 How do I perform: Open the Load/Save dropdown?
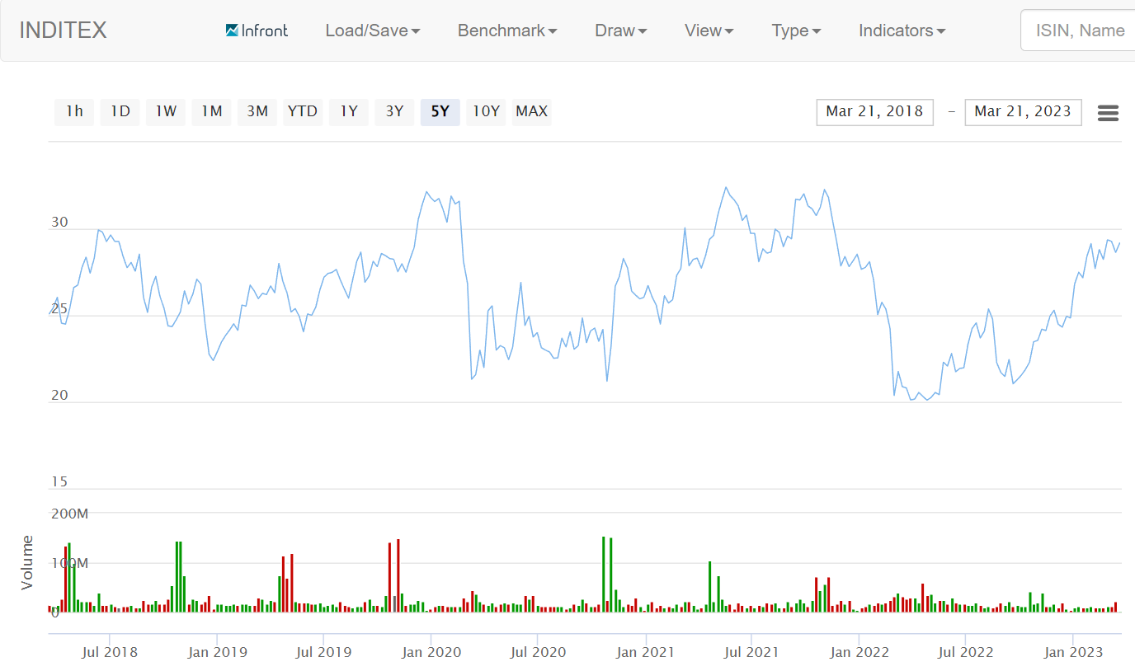373,30
